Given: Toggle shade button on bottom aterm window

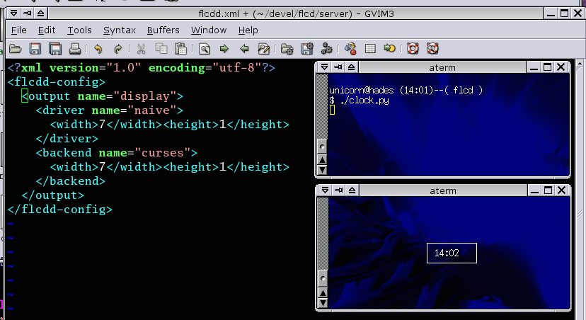Looking at the screenshot, I should coord(352,190).
